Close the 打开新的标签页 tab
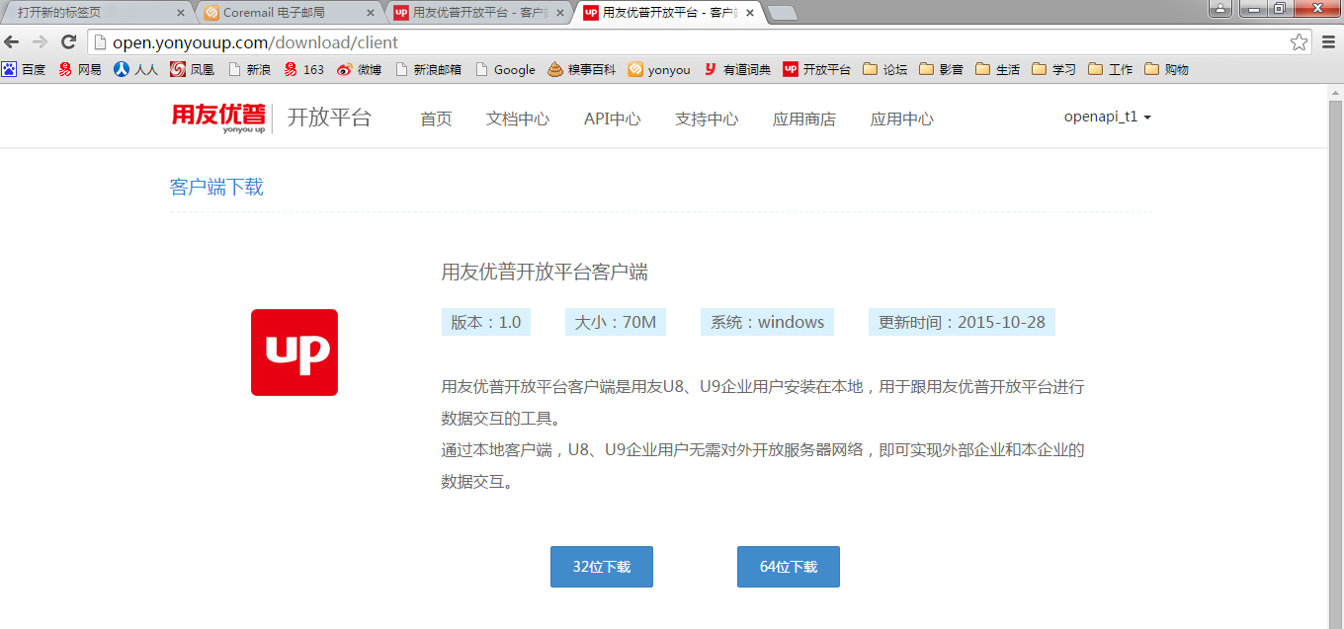Viewport: 1344px width, 629px height. (180, 13)
